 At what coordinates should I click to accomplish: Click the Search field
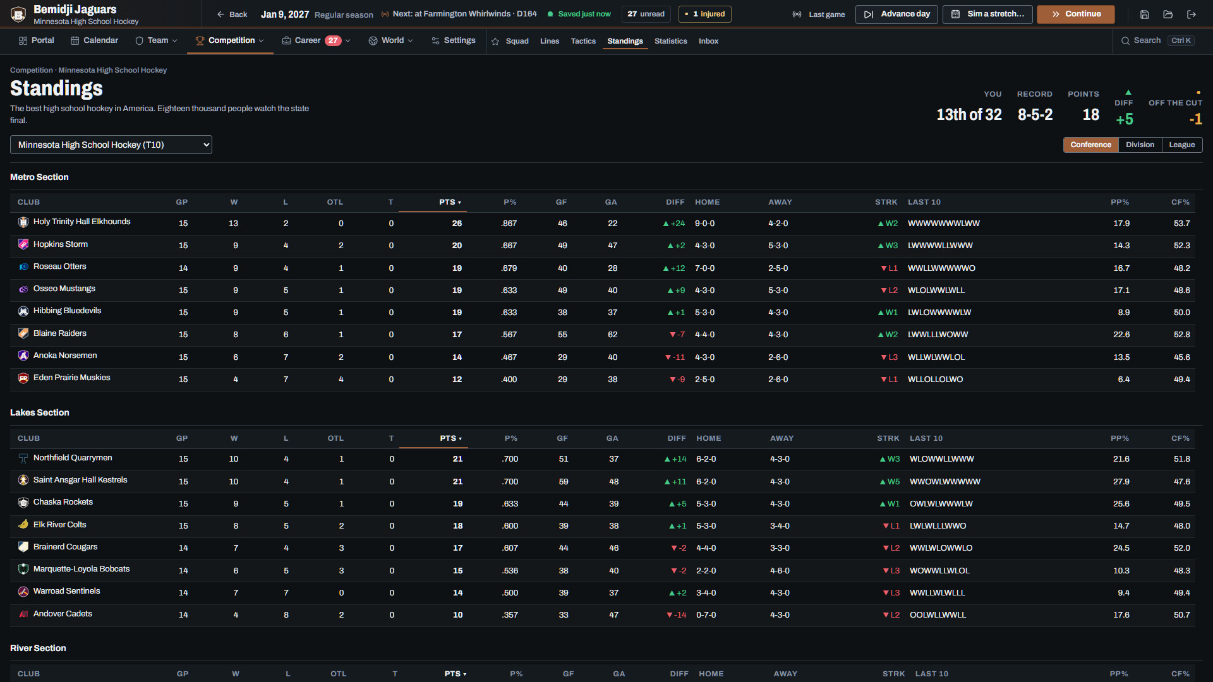tap(1157, 40)
